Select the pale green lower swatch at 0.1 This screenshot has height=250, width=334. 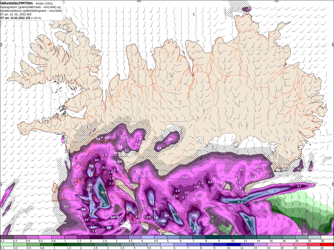pyautogui.click(x=7, y=245)
